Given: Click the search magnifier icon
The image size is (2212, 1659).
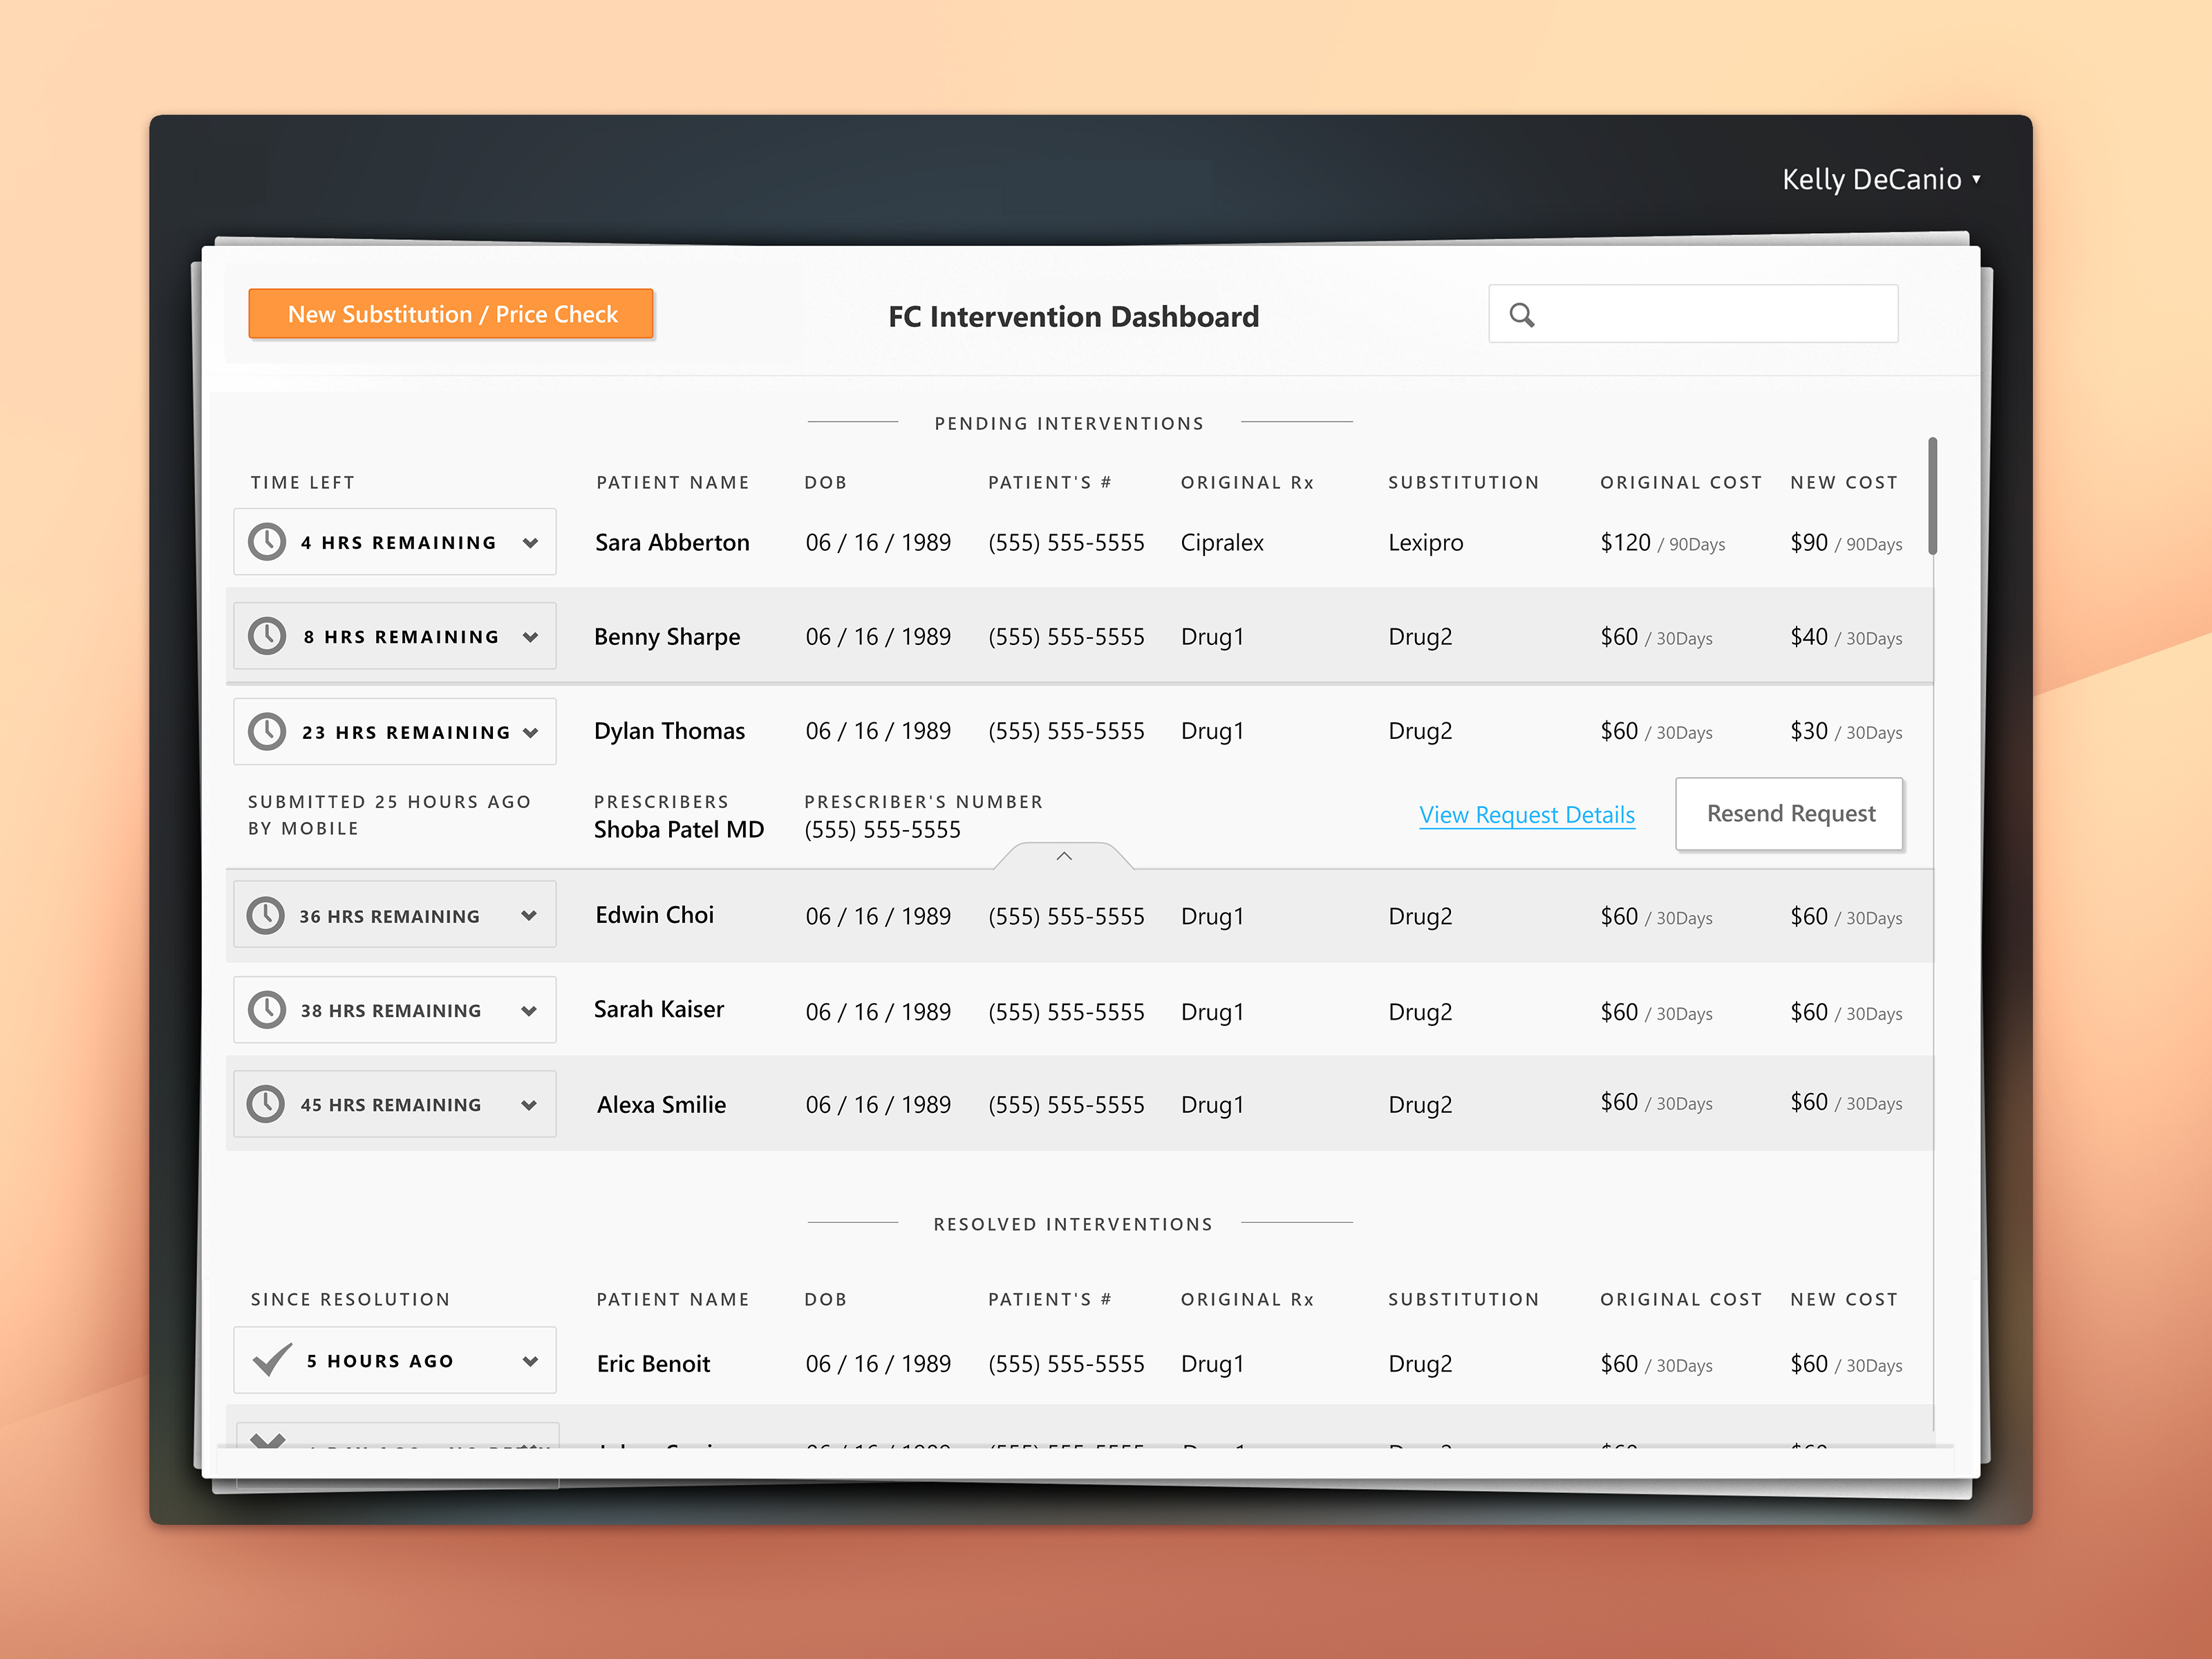Looking at the screenshot, I should (x=1521, y=315).
